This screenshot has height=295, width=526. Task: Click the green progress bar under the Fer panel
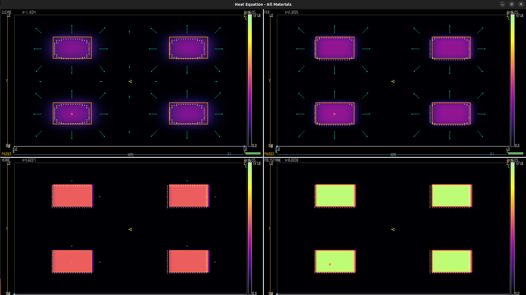pyautogui.click(x=516, y=154)
